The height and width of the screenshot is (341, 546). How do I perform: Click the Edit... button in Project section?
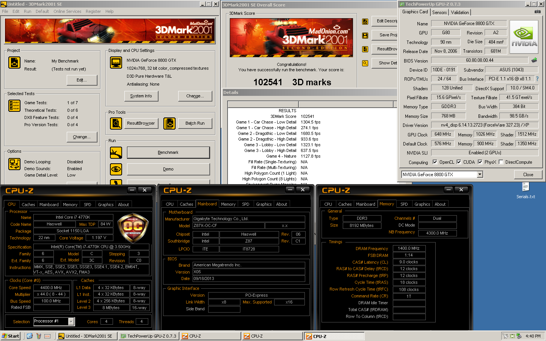tap(82, 80)
